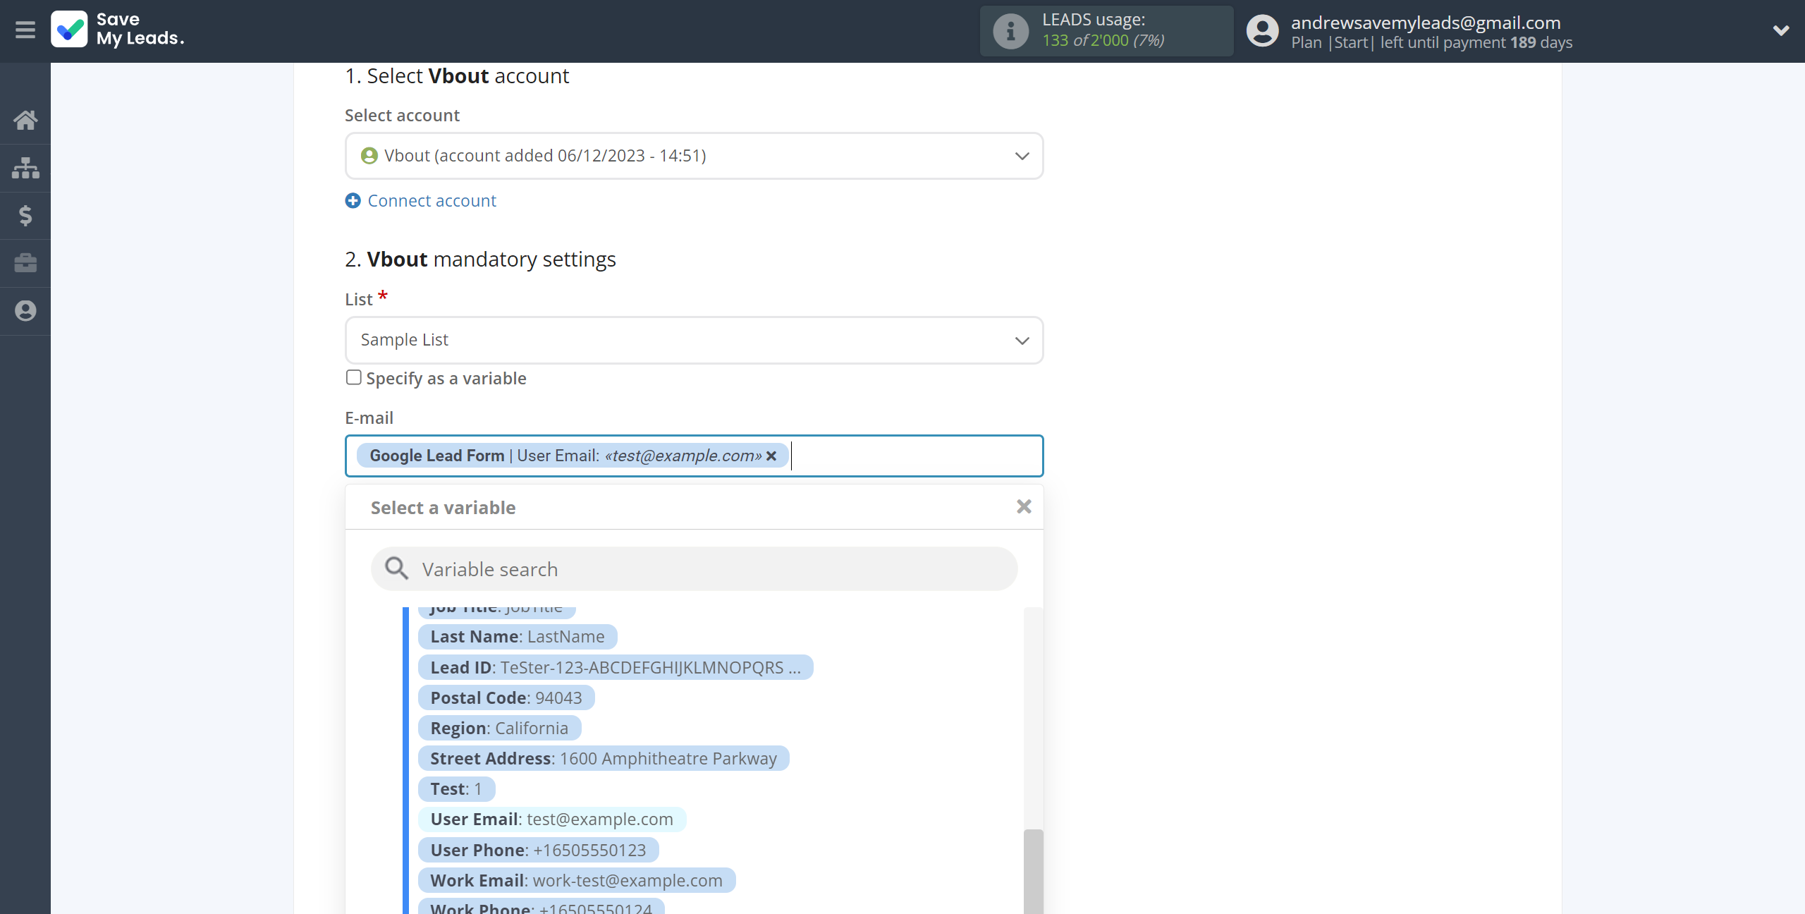Go to the Home dashboard icon
1805x914 pixels.
coord(25,120)
